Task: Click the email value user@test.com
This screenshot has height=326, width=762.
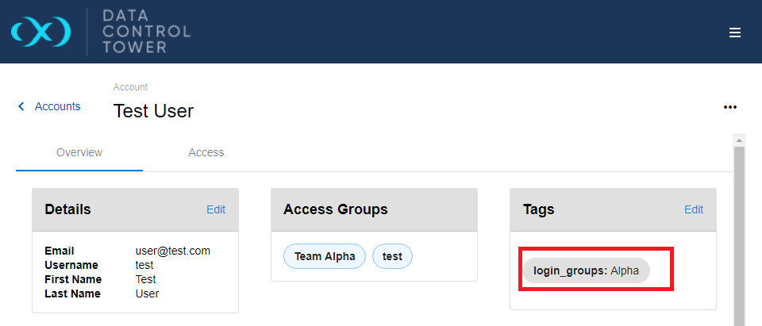Action: click(173, 251)
